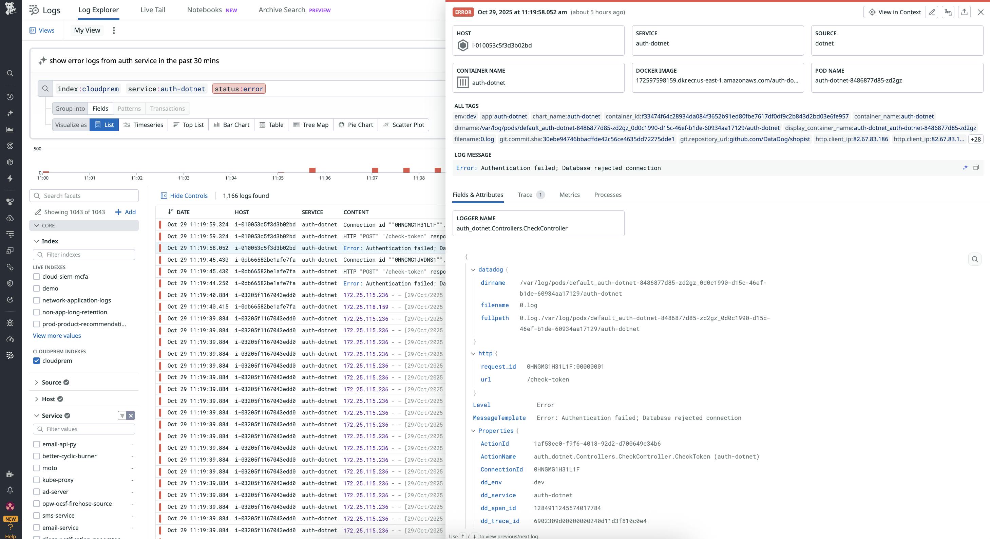990x539 pixels.
Task: Open the lightning-bolt sidebar icon
Action: (10, 179)
